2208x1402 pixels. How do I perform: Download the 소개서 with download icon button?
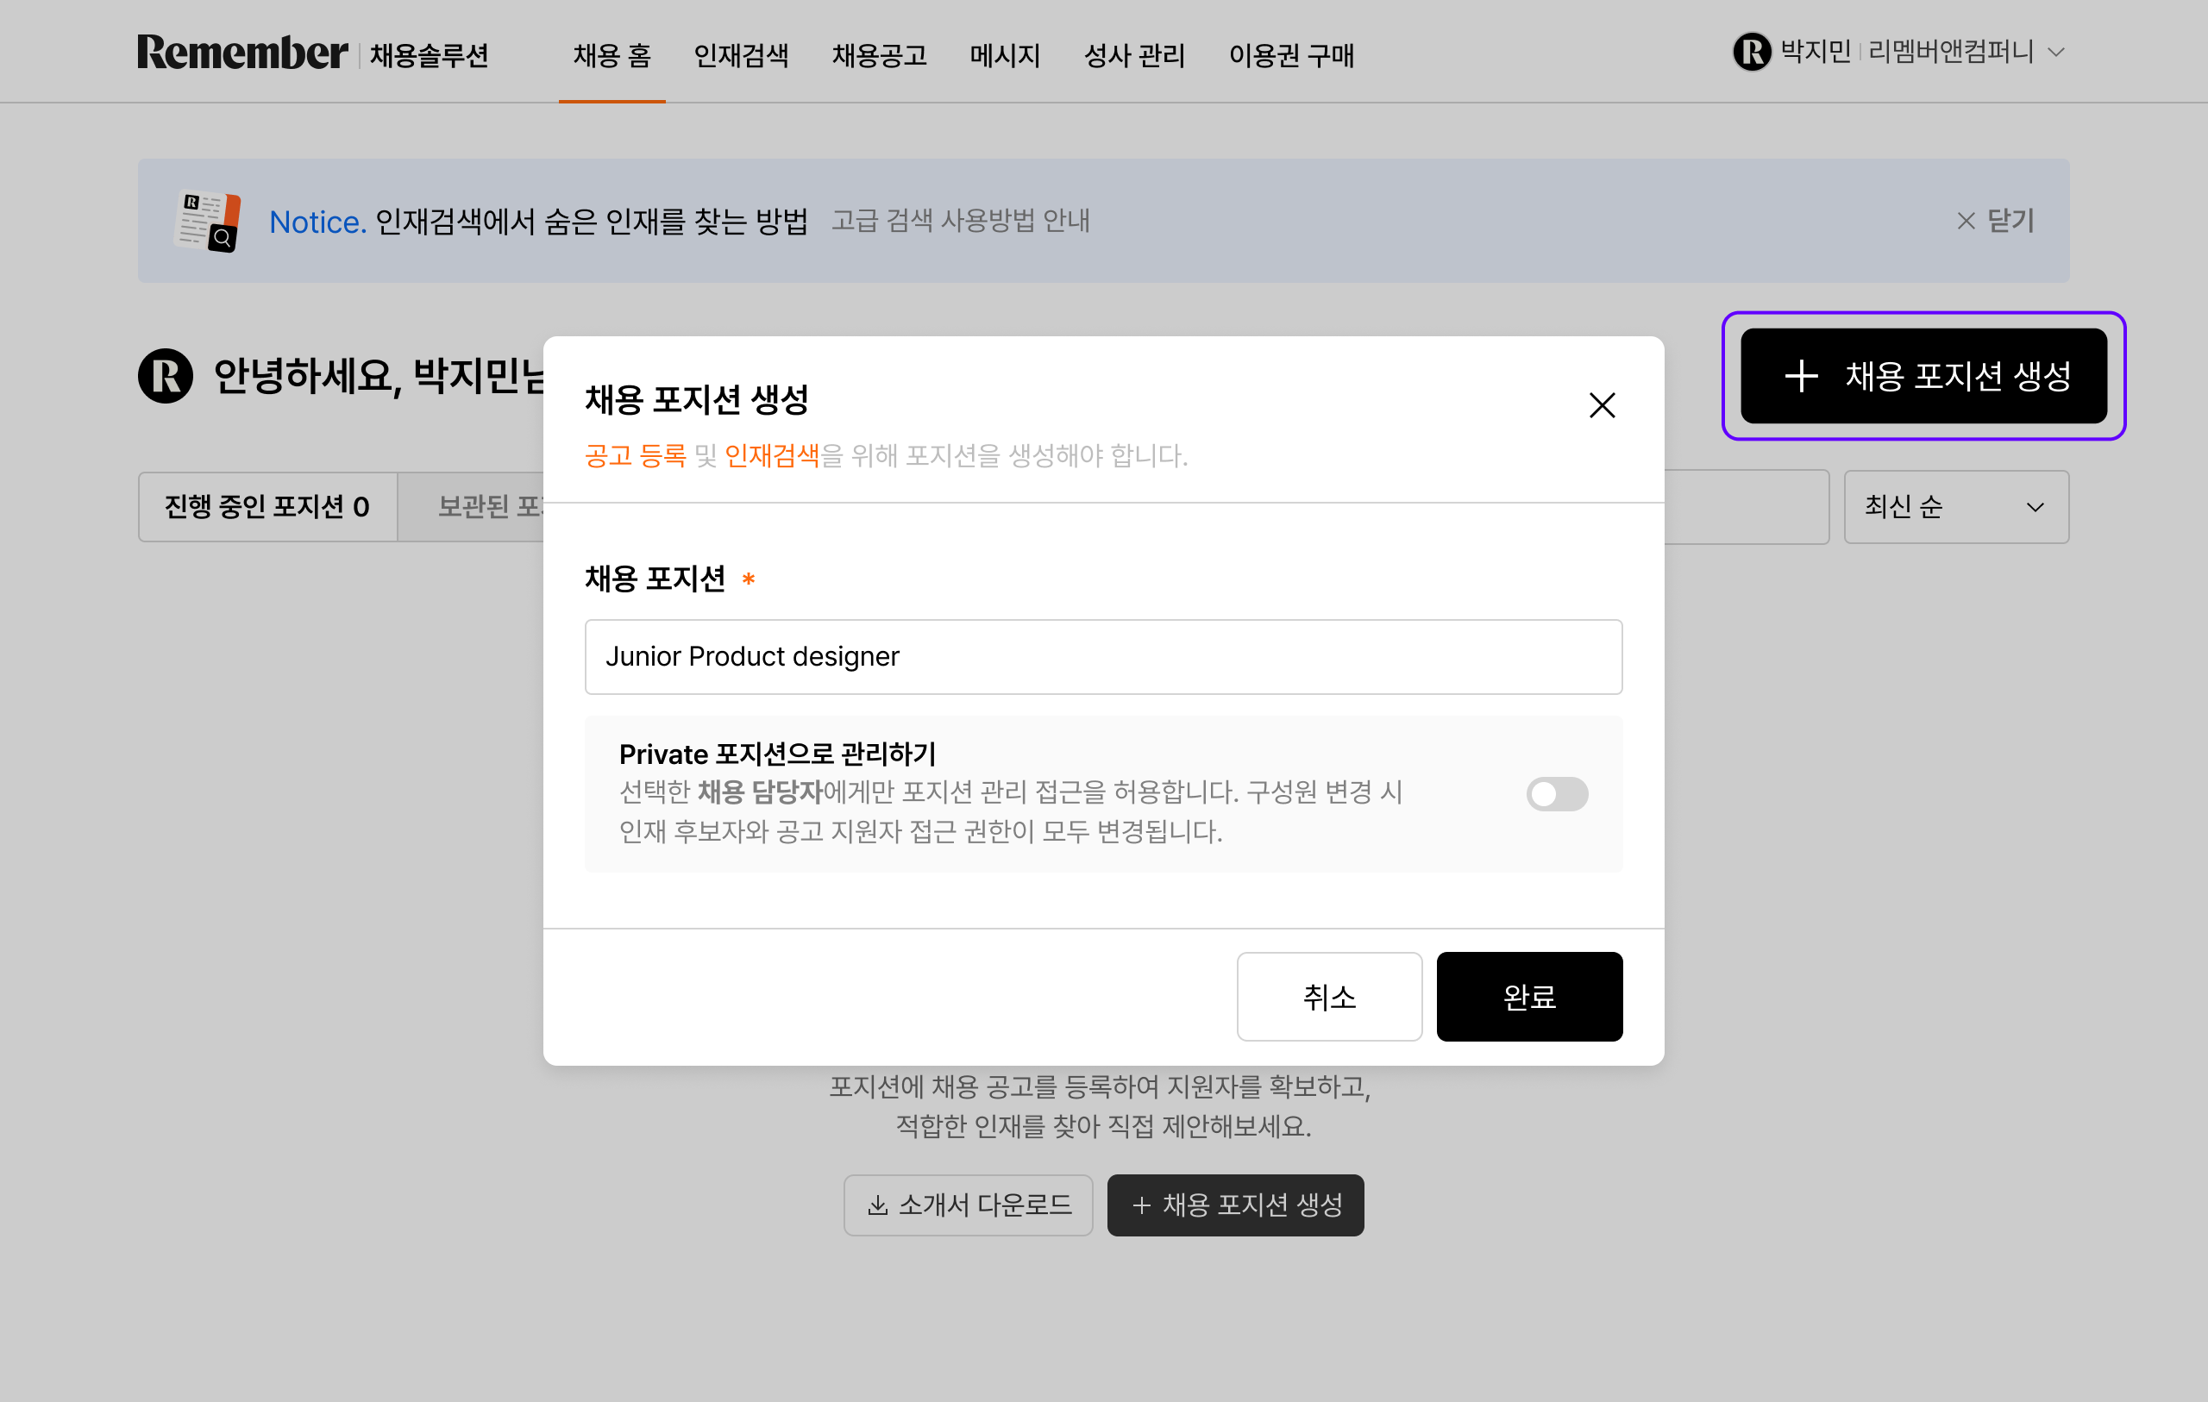968,1205
